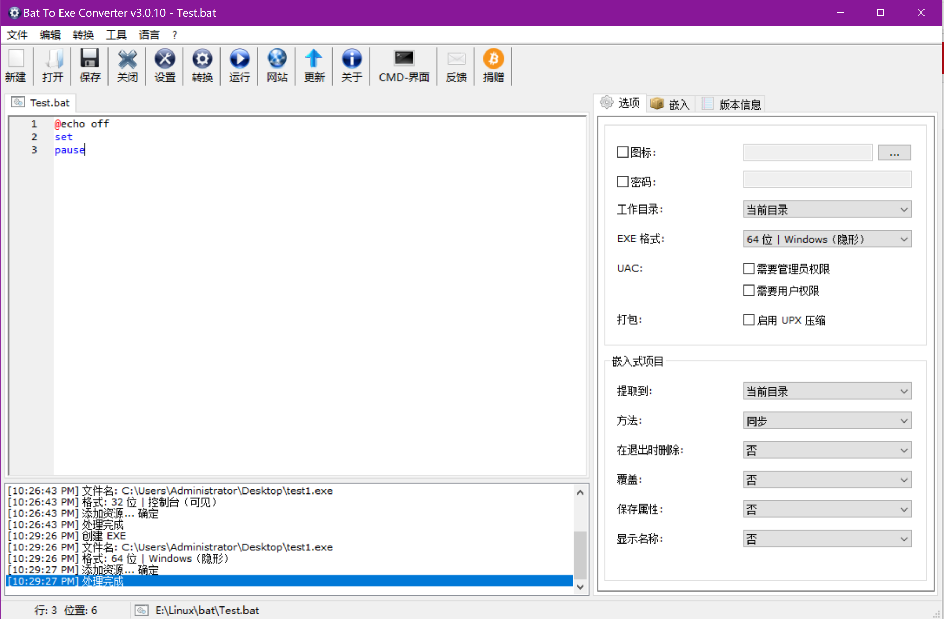The height and width of the screenshot is (619, 944).
Task: Click the password input field
Action: (x=827, y=180)
